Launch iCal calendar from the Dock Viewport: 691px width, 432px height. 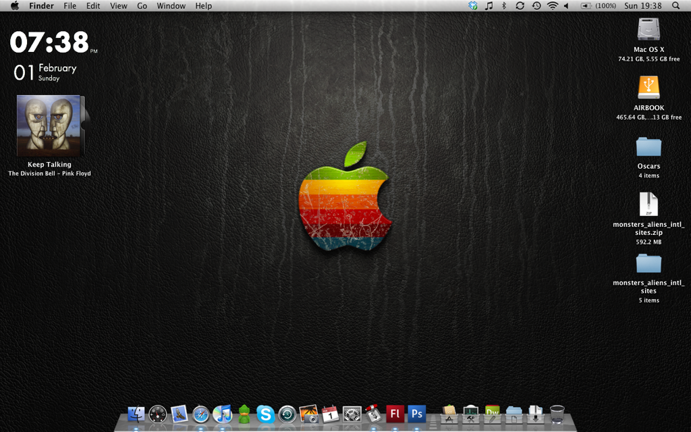pyautogui.click(x=331, y=414)
